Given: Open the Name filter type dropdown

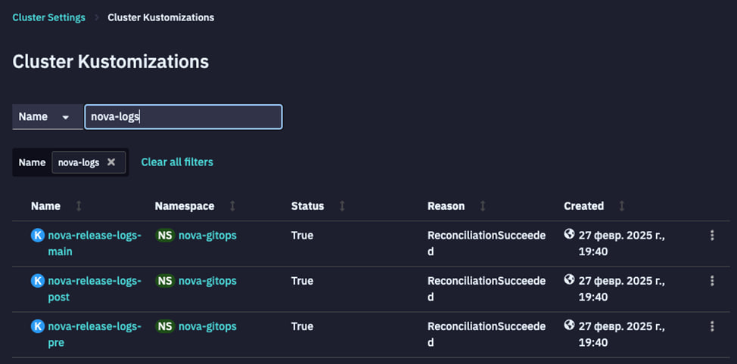Looking at the screenshot, I should 48,117.
